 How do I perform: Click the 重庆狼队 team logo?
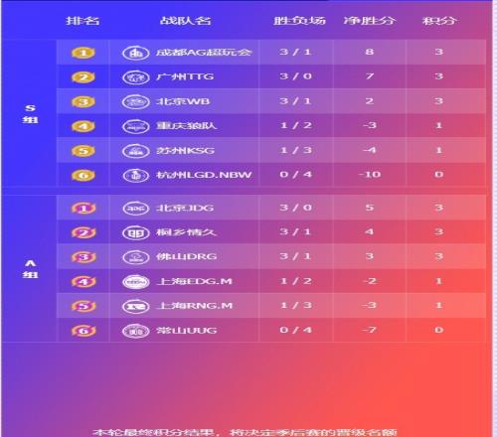tap(135, 126)
